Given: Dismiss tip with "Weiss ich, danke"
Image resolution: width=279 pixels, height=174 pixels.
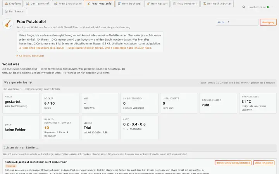Looking at the screenshot, I should (264, 163).
